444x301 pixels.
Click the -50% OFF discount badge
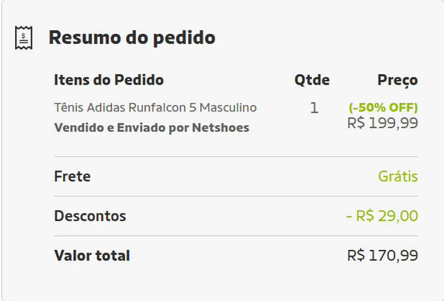[383, 108]
